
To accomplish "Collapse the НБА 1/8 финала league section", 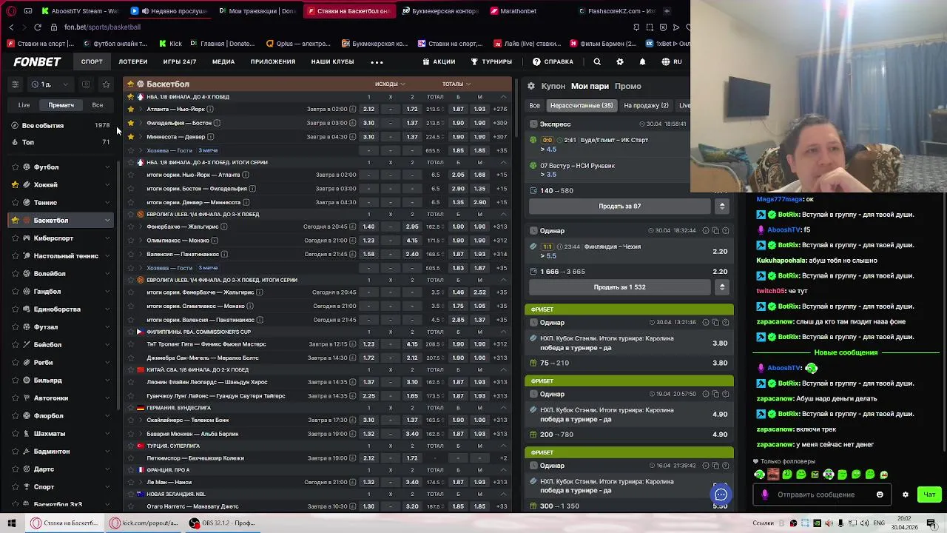I will [504, 97].
